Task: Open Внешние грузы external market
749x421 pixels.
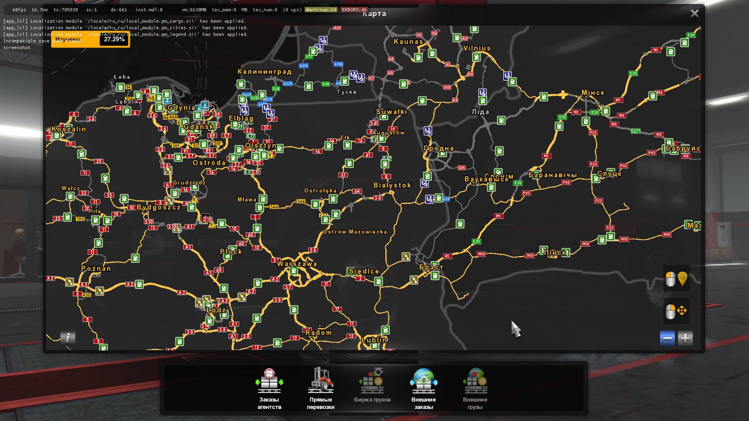Action: click(475, 388)
